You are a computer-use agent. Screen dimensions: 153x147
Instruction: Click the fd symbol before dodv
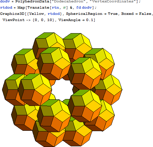coord(78,8)
